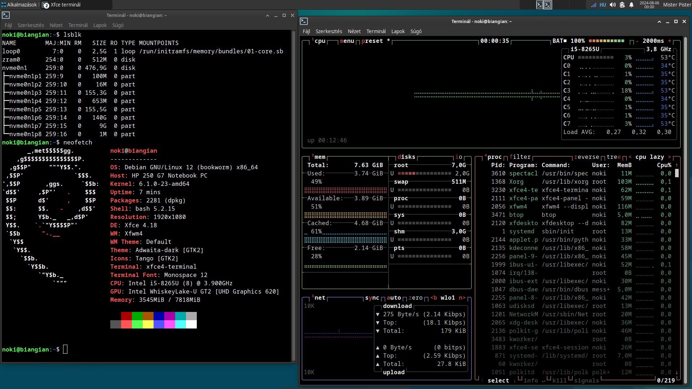Switch to previous network interface with <b
This screenshot has height=389, width=692.
[x=433, y=298]
